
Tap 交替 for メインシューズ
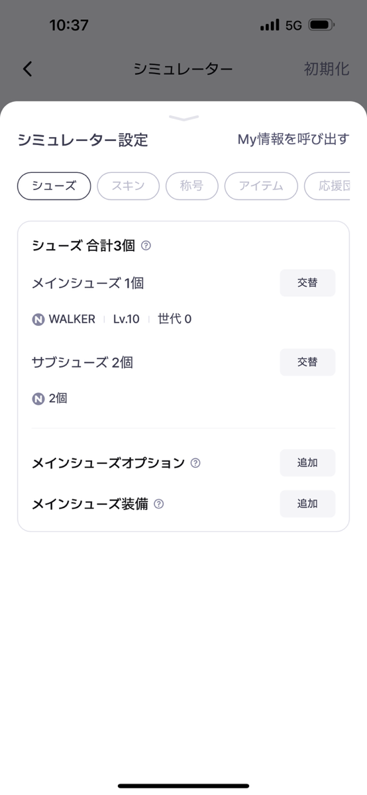[x=307, y=283]
